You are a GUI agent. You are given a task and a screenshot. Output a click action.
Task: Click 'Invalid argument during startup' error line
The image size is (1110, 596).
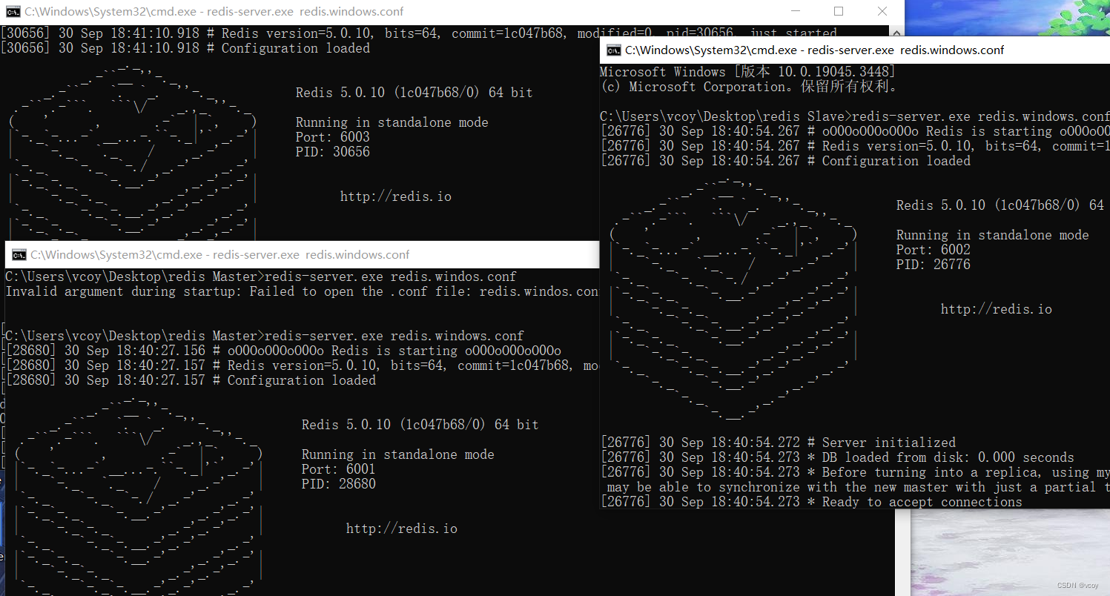[302, 291]
